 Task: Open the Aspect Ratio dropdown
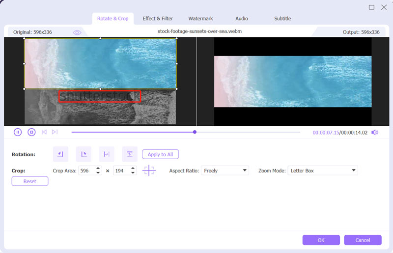[225, 170]
